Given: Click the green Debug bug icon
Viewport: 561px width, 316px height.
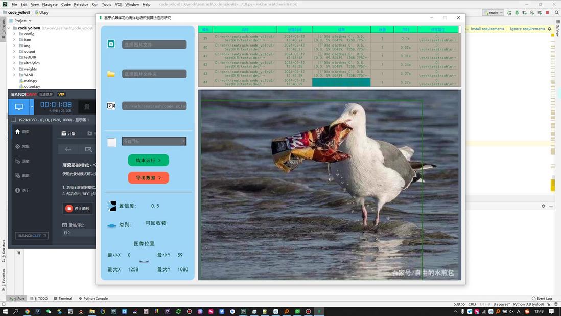Looking at the screenshot, I should (x=517, y=12).
